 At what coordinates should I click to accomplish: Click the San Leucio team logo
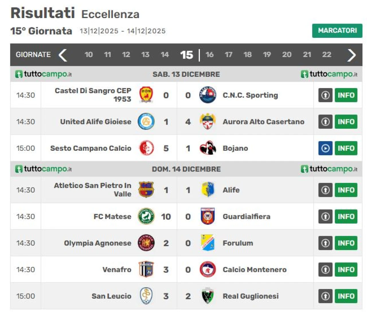pos(146,296)
